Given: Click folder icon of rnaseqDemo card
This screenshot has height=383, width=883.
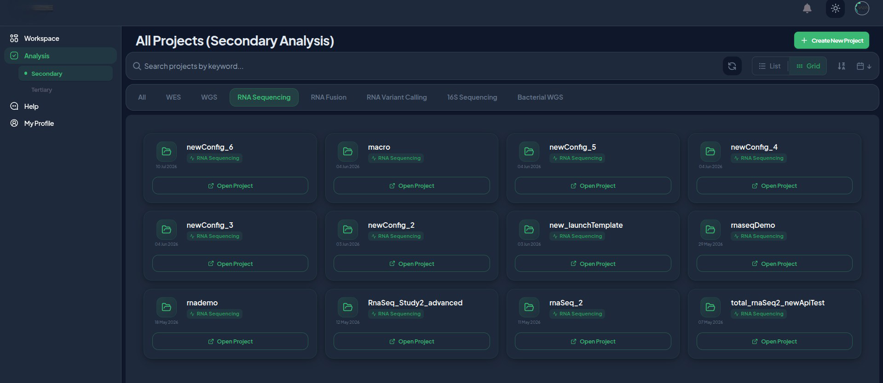Looking at the screenshot, I should tap(710, 229).
